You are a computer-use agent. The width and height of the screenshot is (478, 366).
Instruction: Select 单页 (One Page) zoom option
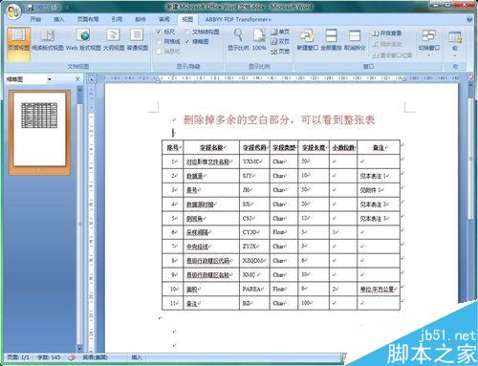[x=280, y=32]
